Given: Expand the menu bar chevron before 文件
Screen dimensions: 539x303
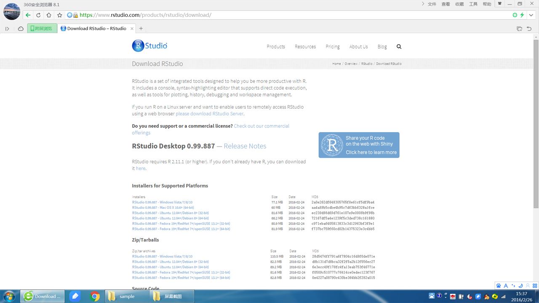Looking at the screenshot, I should 423,4.
